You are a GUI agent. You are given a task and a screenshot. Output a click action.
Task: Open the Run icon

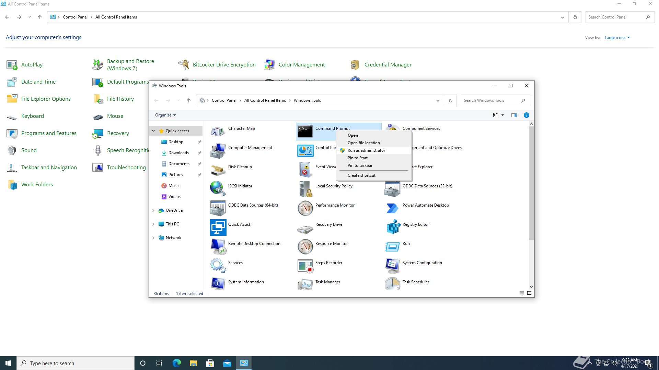pos(392,247)
